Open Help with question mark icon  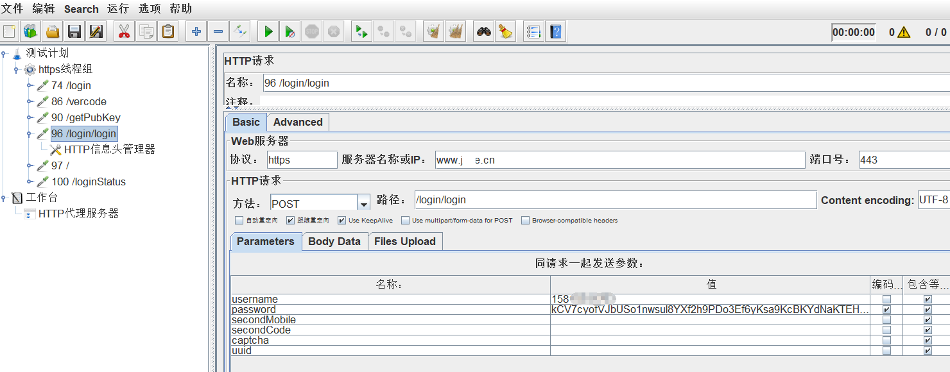coord(556,31)
